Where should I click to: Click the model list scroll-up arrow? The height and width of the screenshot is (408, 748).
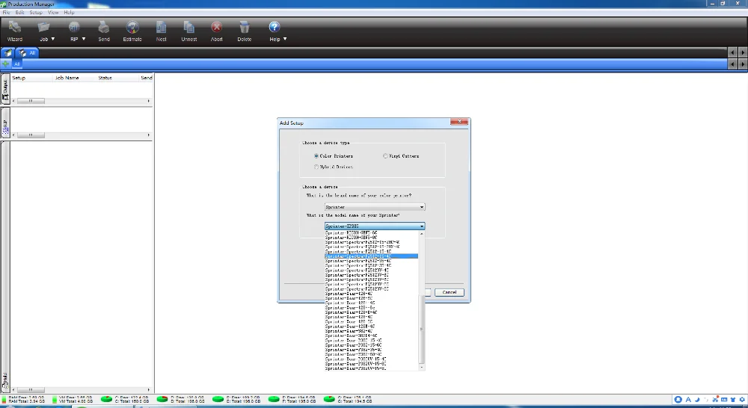point(422,234)
